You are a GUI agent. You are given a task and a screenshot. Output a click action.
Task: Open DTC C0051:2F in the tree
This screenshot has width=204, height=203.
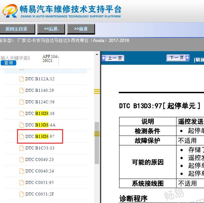coord(40,194)
